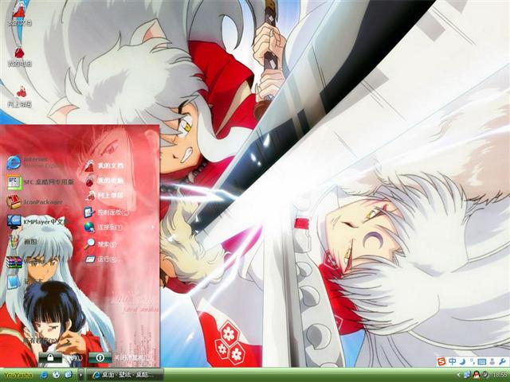The height and width of the screenshot is (382, 510).
Task: Open QQ penguin tray icon
Action: [x=476, y=375]
